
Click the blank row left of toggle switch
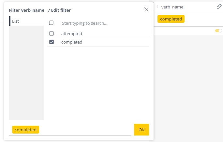(184, 31)
